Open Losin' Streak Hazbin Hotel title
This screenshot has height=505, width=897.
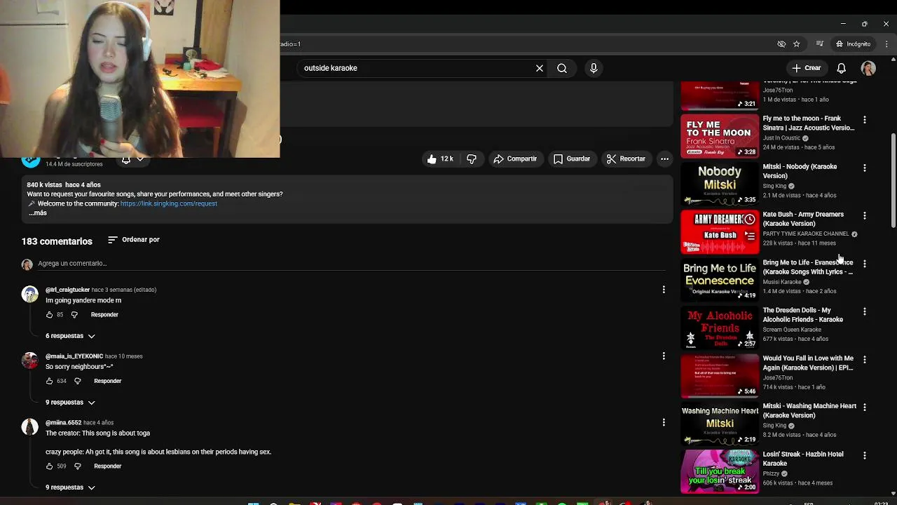[803, 459]
